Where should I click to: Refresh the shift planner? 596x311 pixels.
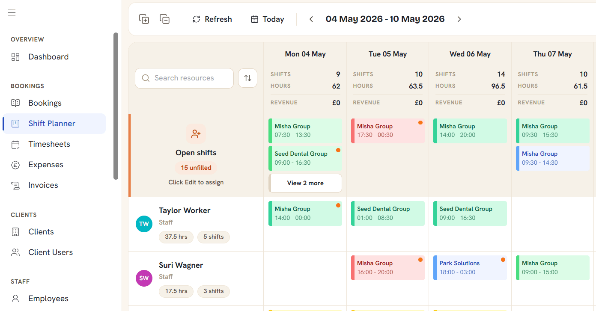point(212,19)
